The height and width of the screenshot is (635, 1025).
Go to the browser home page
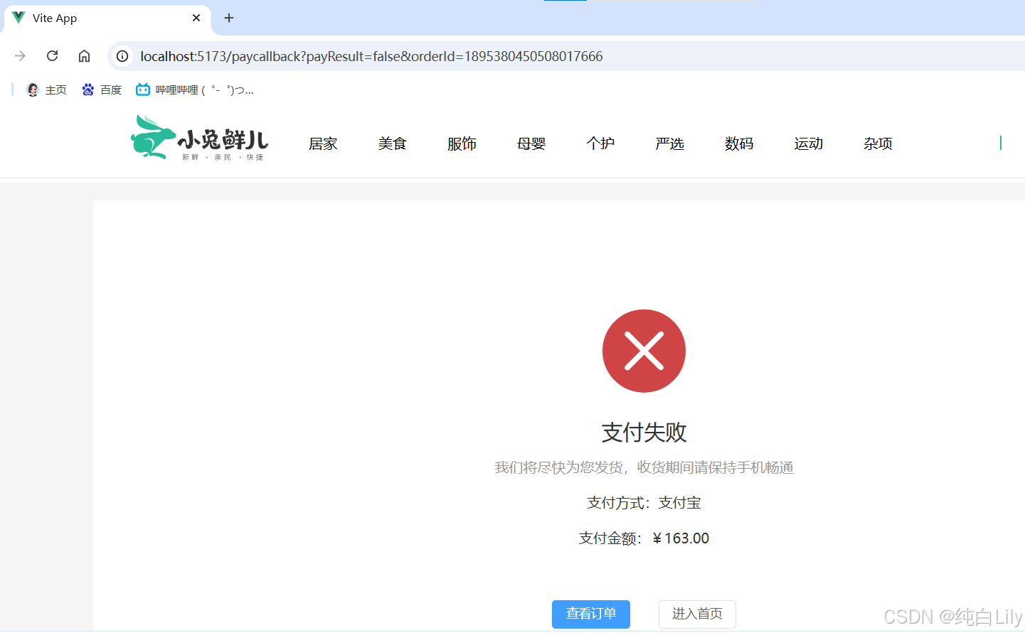pos(84,55)
